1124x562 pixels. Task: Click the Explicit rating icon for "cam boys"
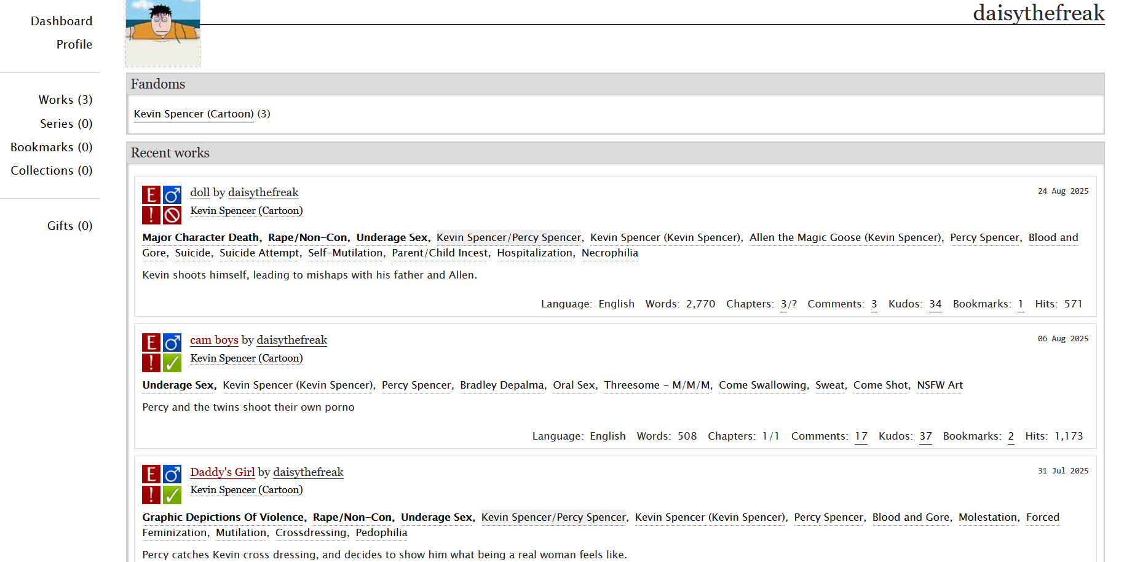(151, 342)
